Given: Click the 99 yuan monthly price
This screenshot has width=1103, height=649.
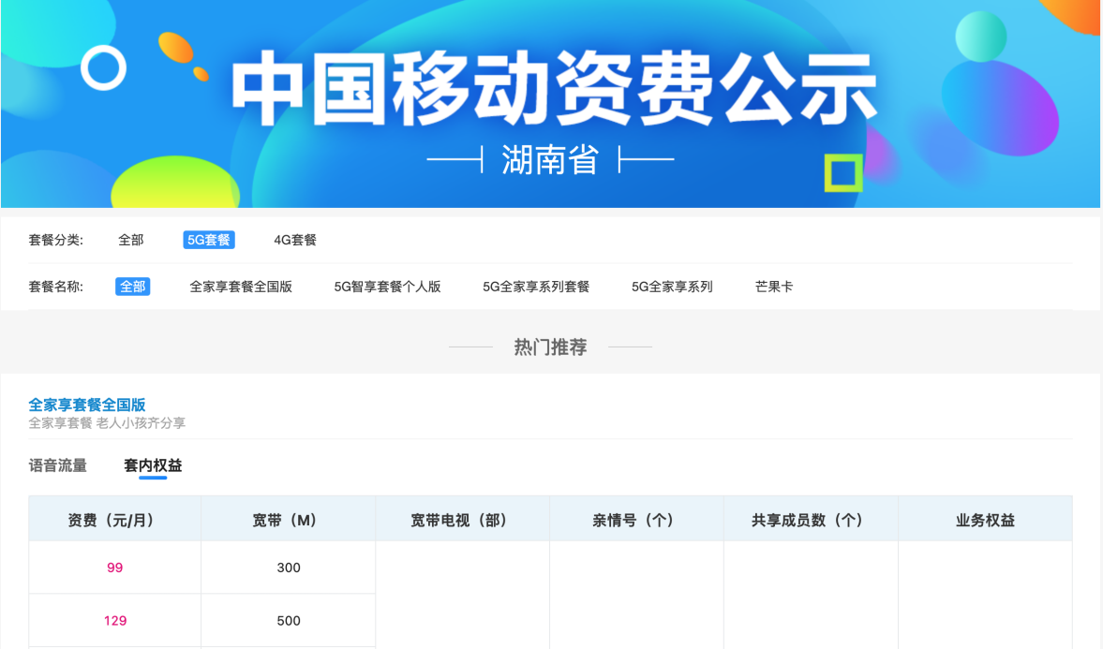Looking at the screenshot, I should click(114, 568).
